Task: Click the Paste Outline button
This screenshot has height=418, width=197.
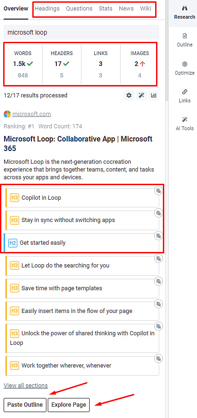Action: 25,405
